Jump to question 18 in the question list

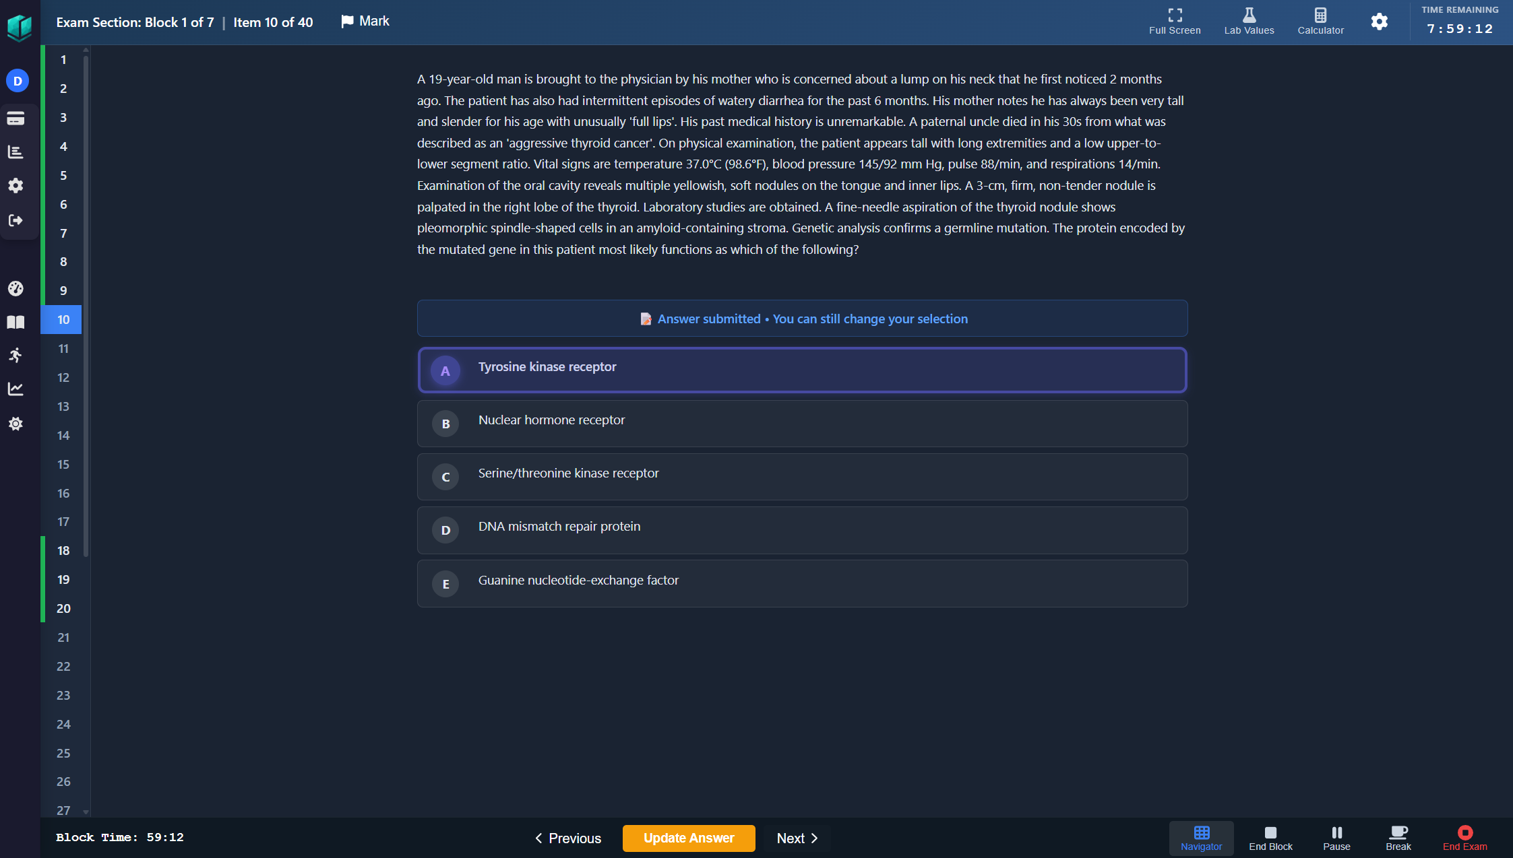[x=62, y=550]
